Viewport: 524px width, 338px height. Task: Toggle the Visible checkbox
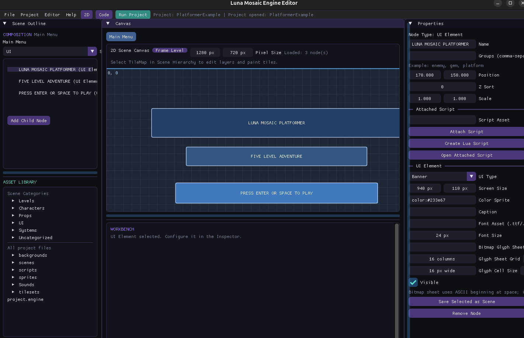413,282
